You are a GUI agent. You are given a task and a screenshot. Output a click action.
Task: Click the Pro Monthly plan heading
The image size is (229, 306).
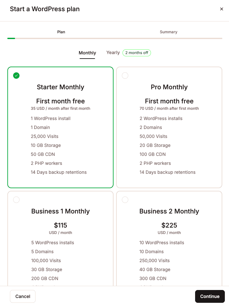169,87
